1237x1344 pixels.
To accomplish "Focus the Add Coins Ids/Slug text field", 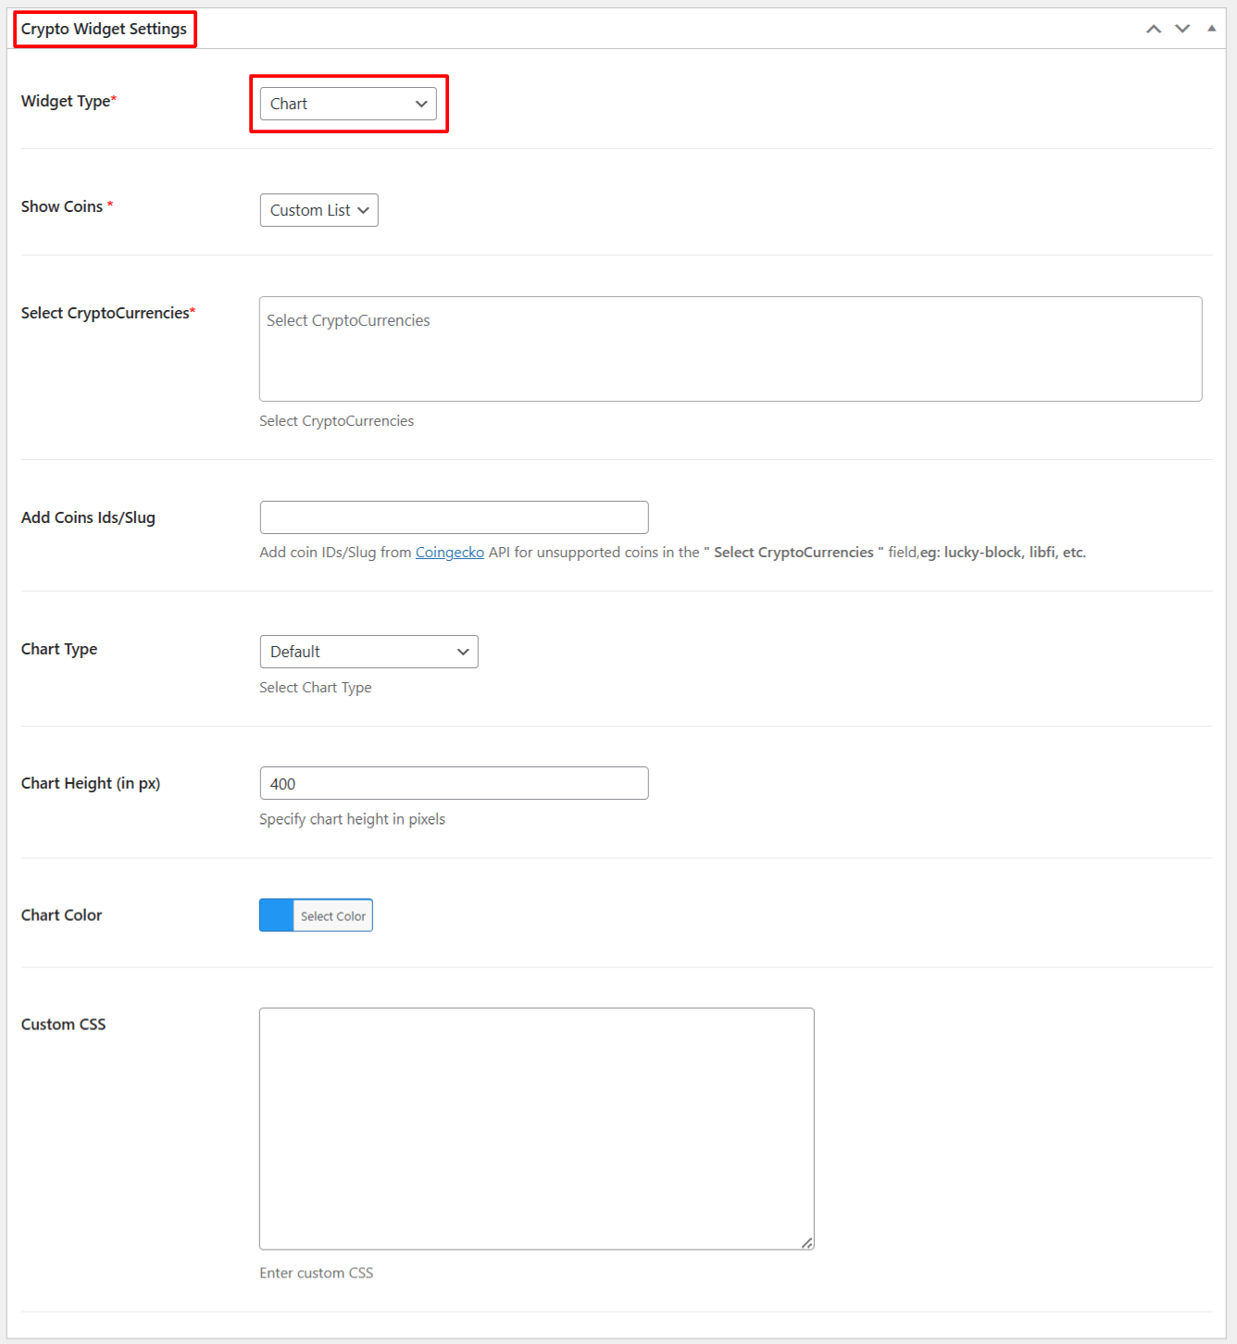I will point(454,517).
